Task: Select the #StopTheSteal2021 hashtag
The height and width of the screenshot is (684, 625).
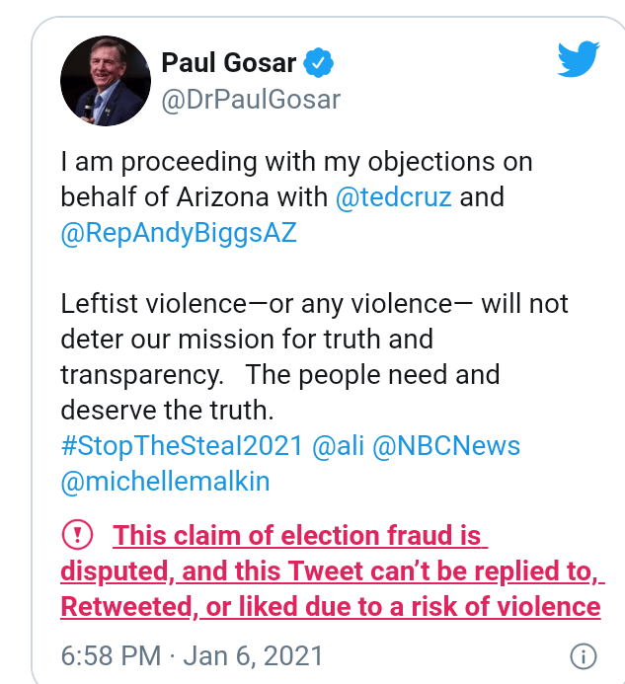Action: click(x=182, y=445)
